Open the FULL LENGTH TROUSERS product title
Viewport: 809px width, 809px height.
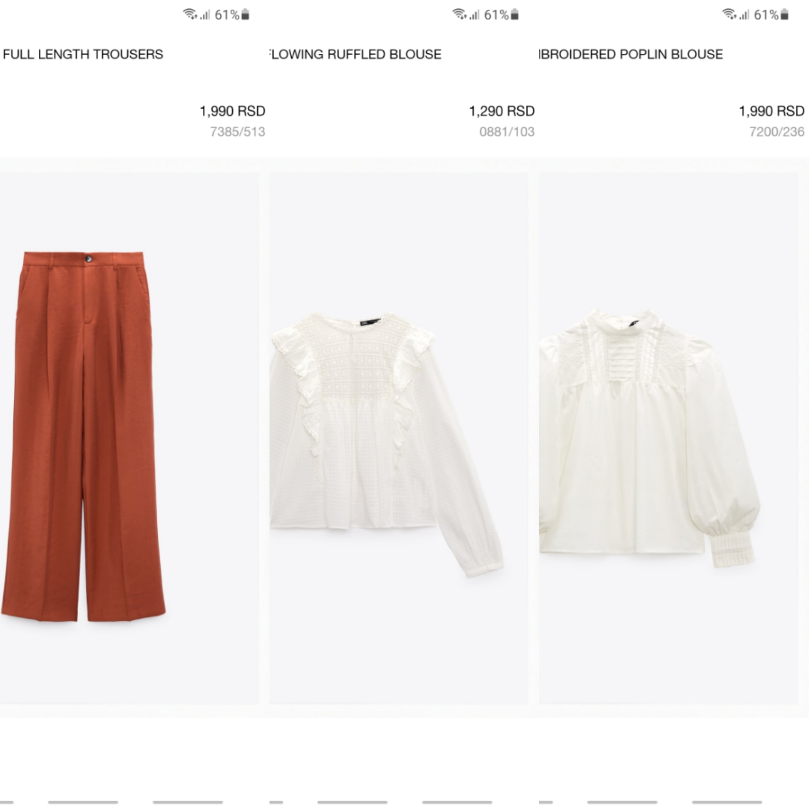click(x=83, y=54)
